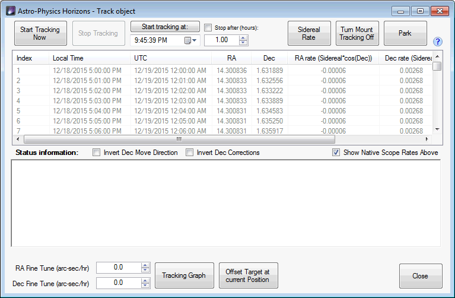Click Dec value 1.634583 in row 5
The height and width of the screenshot is (298, 455).
[x=269, y=111]
